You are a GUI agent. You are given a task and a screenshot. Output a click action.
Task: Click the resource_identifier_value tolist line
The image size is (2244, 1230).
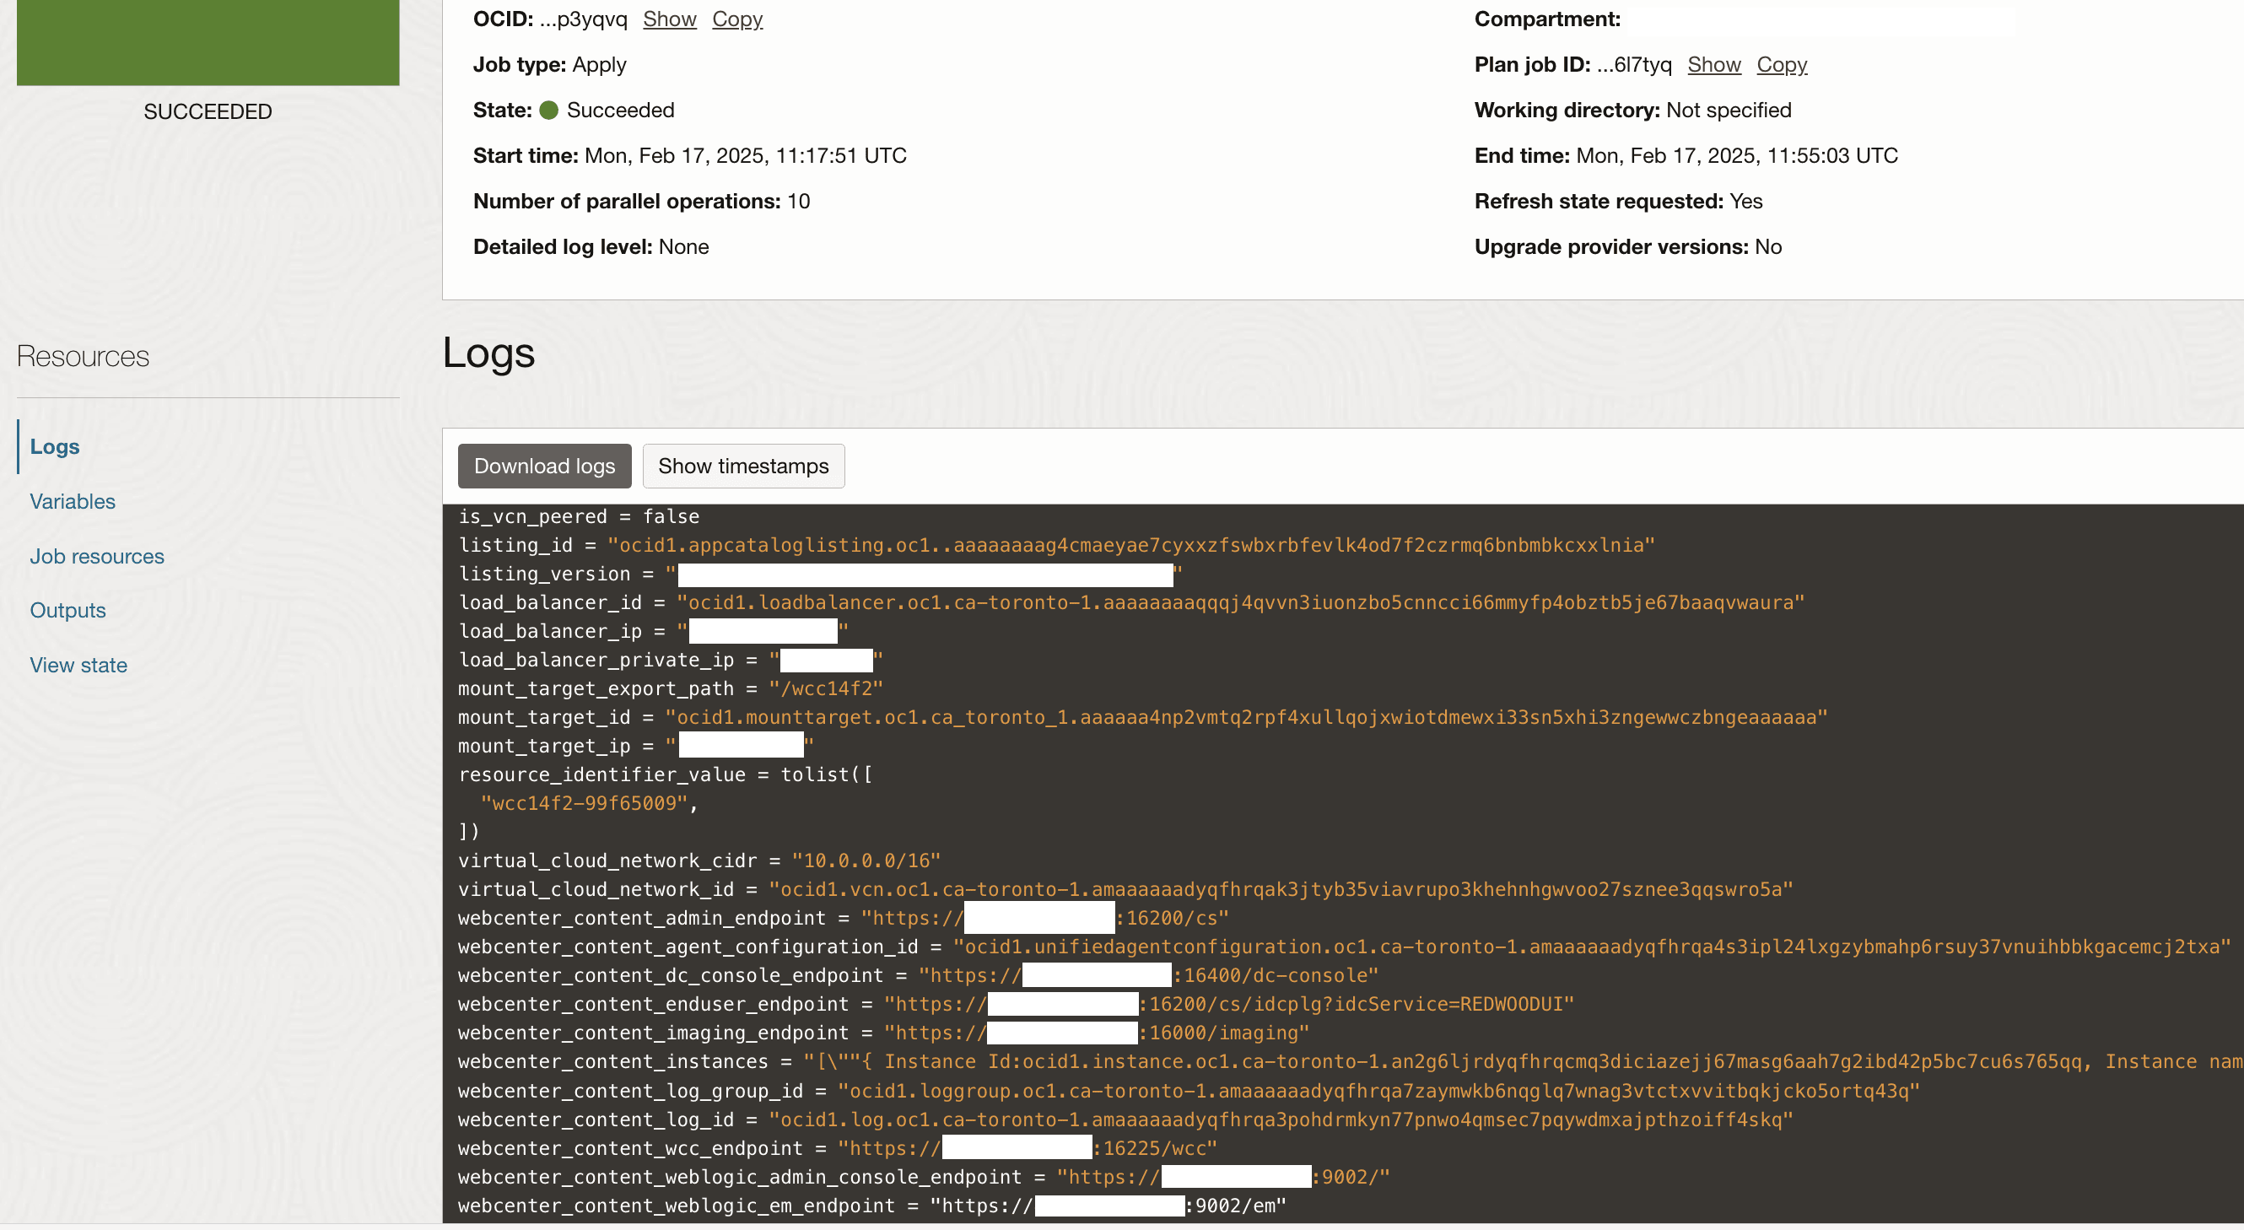[666, 775]
